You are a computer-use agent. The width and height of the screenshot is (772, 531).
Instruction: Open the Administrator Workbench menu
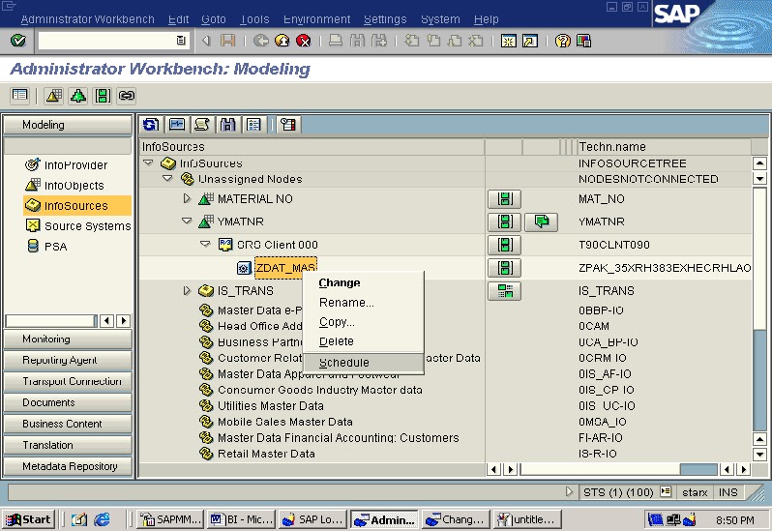pyautogui.click(x=88, y=19)
